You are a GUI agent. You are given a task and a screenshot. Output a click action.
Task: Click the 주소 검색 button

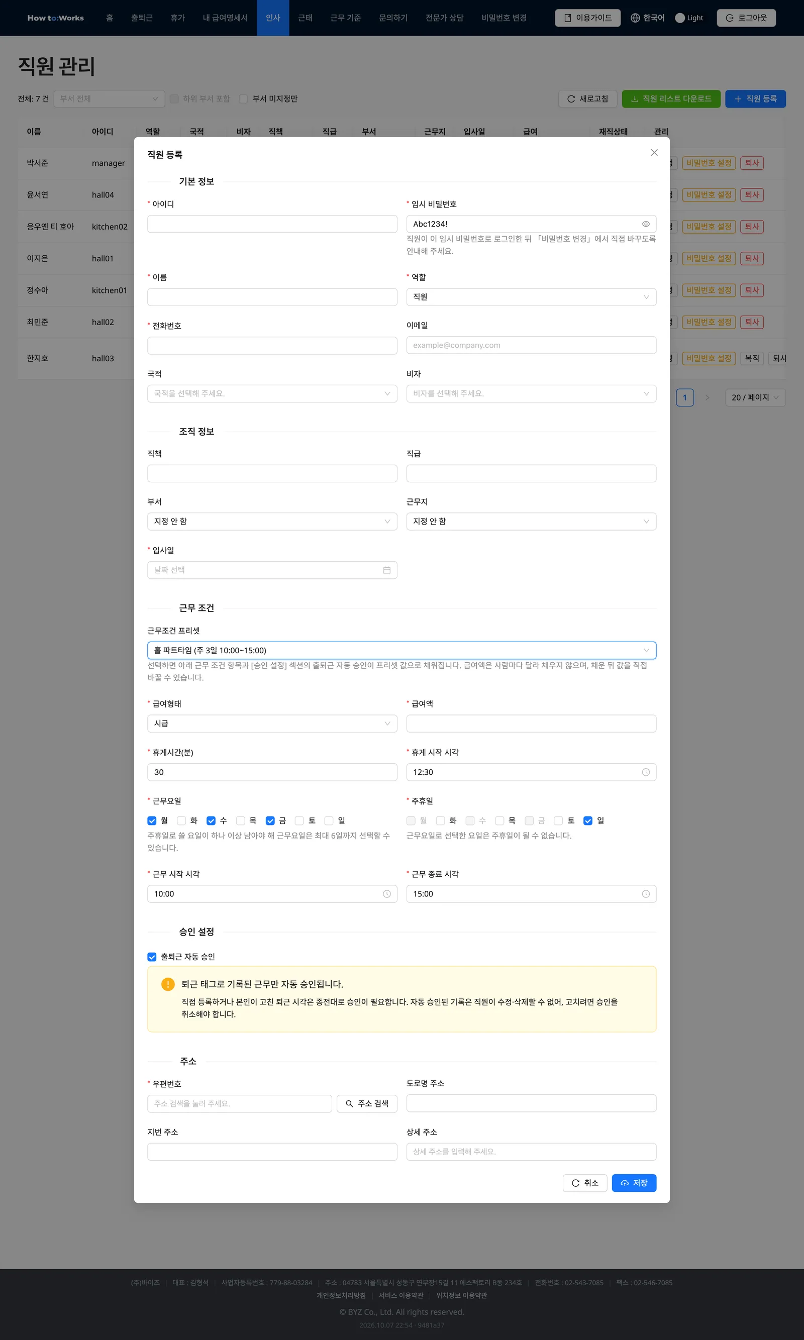point(367,1103)
